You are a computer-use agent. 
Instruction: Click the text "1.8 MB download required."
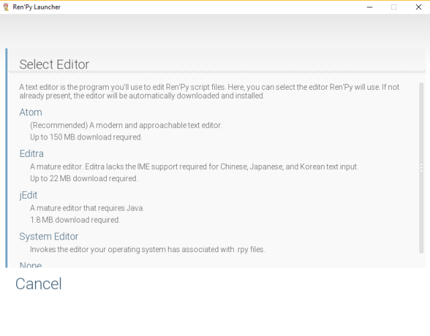tap(75, 219)
